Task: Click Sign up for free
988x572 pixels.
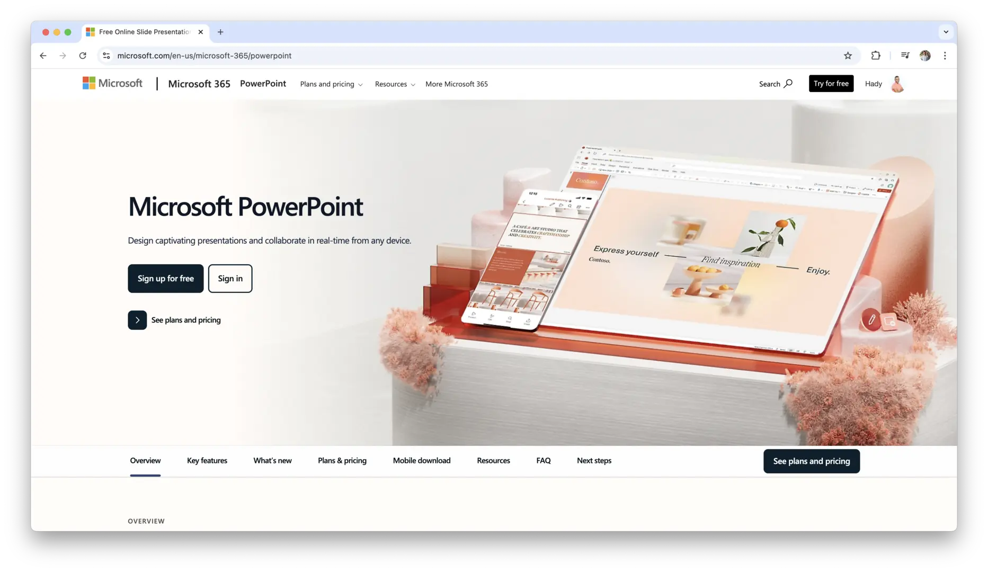Action: click(165, 279)
